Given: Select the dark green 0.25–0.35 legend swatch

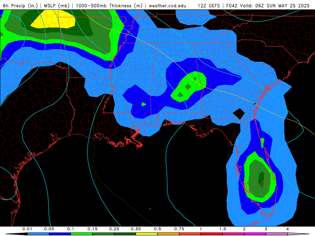Looking at the screenshot, I should 125,234.
